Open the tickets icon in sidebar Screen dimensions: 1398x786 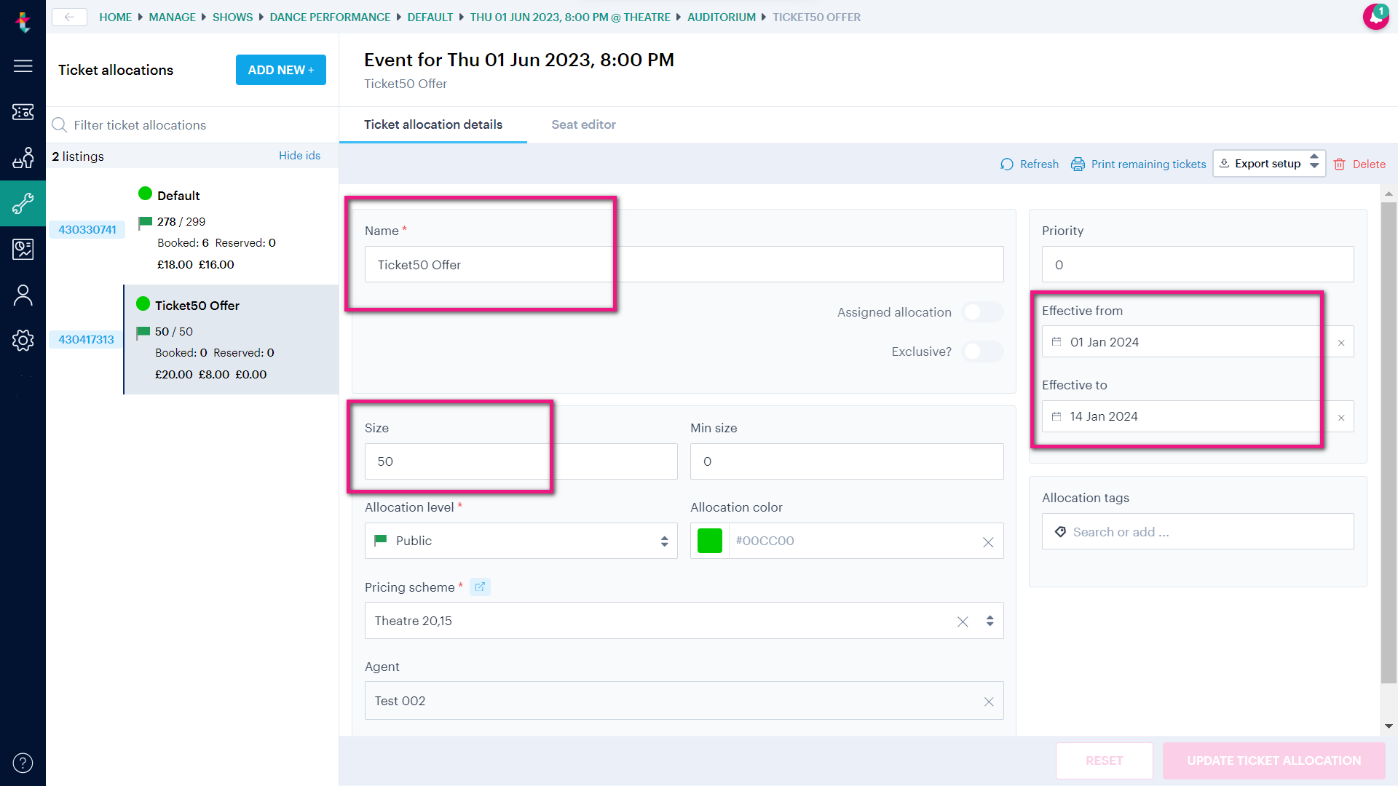(x=23, y=111)
